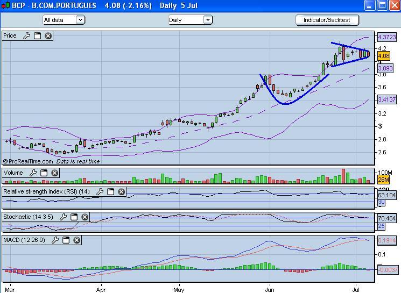
Task: Click Stochastic (14 3 5) label
Action: (28, 217)
